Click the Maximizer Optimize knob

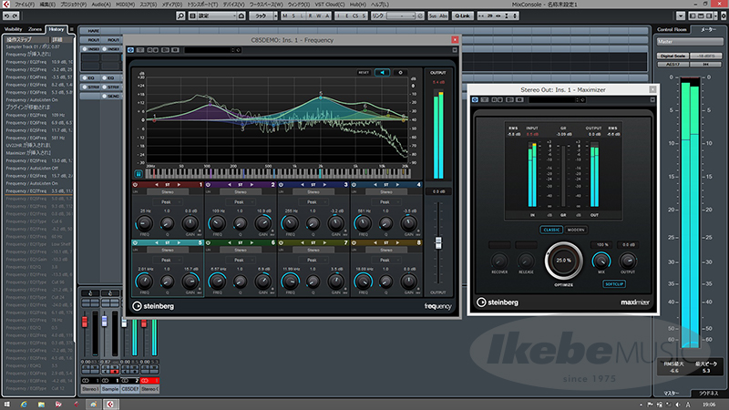tap(563, 261)
